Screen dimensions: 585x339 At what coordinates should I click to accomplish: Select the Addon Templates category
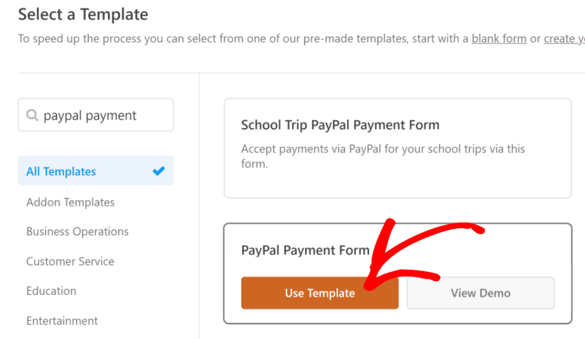[x=70, y=202]
